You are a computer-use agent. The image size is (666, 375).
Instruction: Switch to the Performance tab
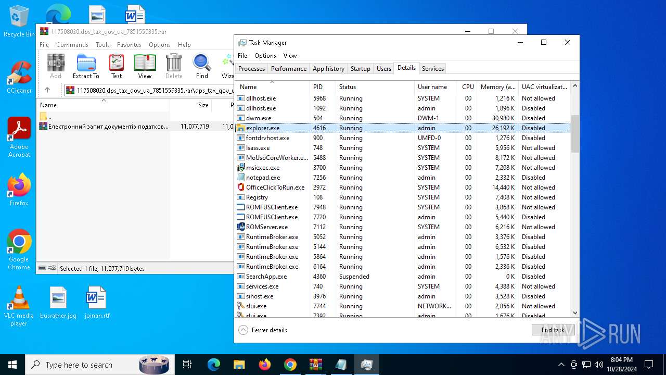pyautogui.click(x=289, y=69)
